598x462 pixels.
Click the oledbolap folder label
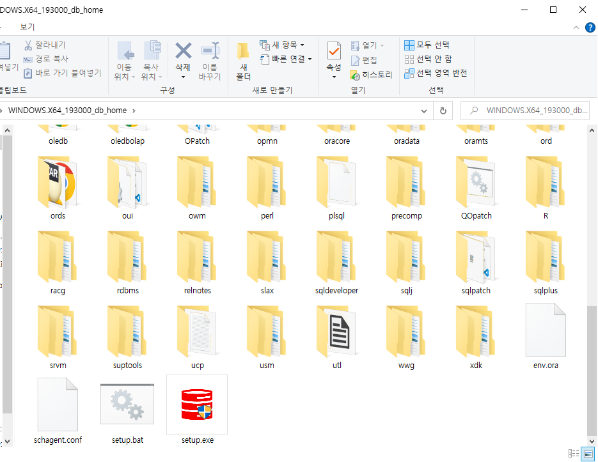(x=127, y=141)
